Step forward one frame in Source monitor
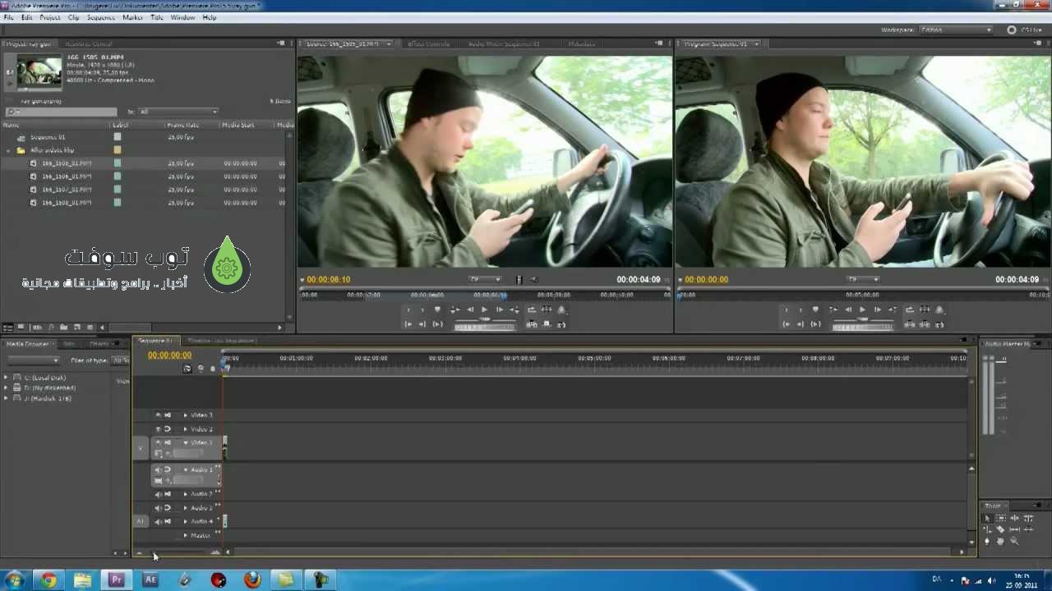Screen dimensions: 1052x591 click(x=499, y=309)
